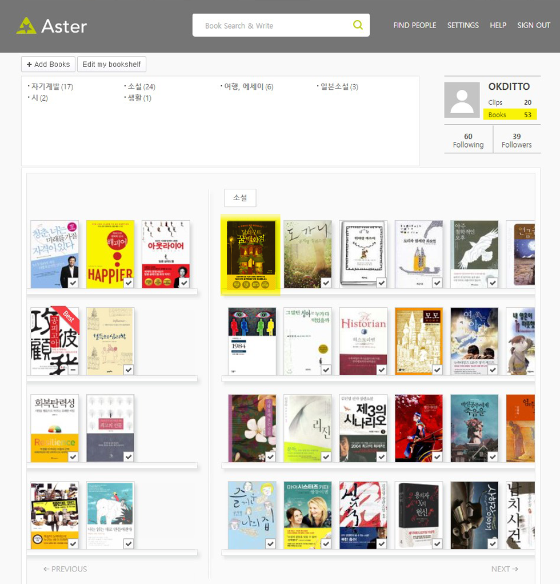This screenshot has height=584, width=560.
Task: Open the 청춘 나는 미래를 book cover
Action: click(55, 254)
